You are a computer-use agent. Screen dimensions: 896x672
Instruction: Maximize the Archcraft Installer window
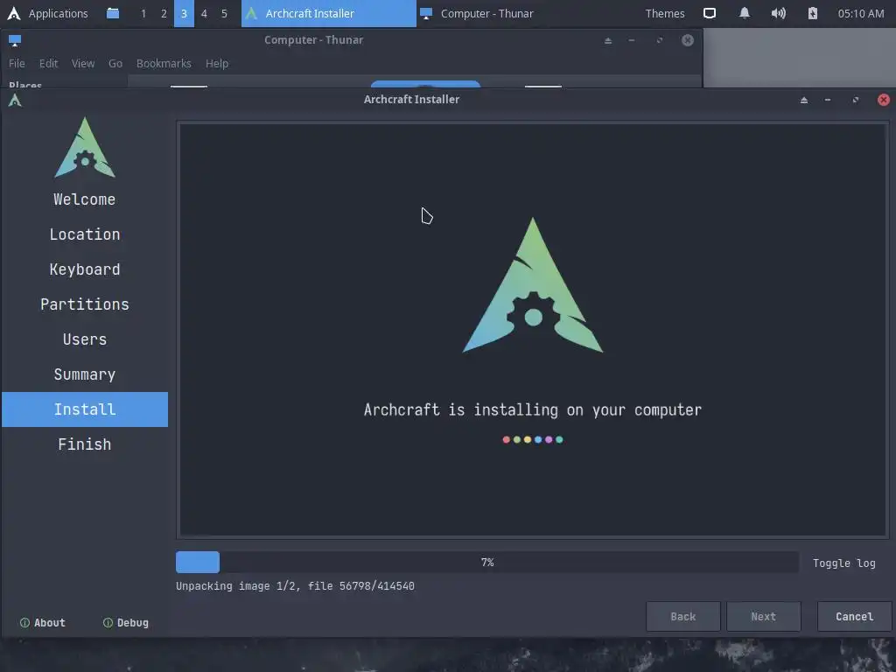tap(856, 100)
